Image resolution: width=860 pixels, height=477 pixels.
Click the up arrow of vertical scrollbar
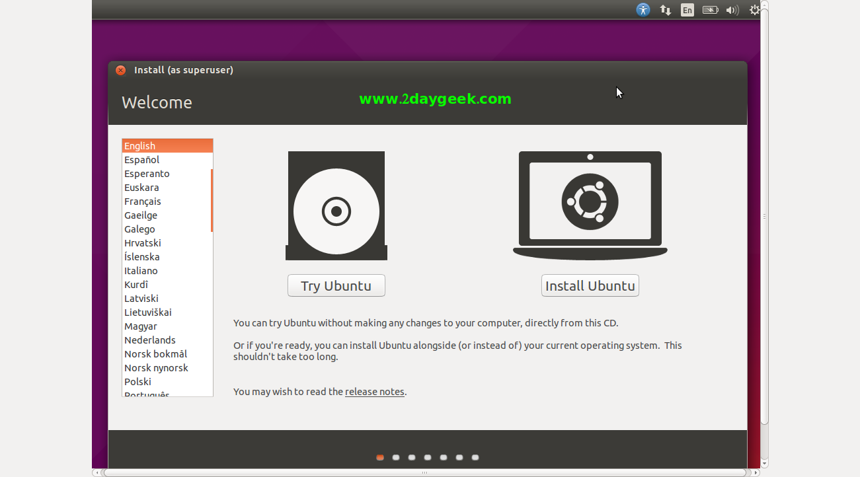pyautogui.click(x=764, y=3)
